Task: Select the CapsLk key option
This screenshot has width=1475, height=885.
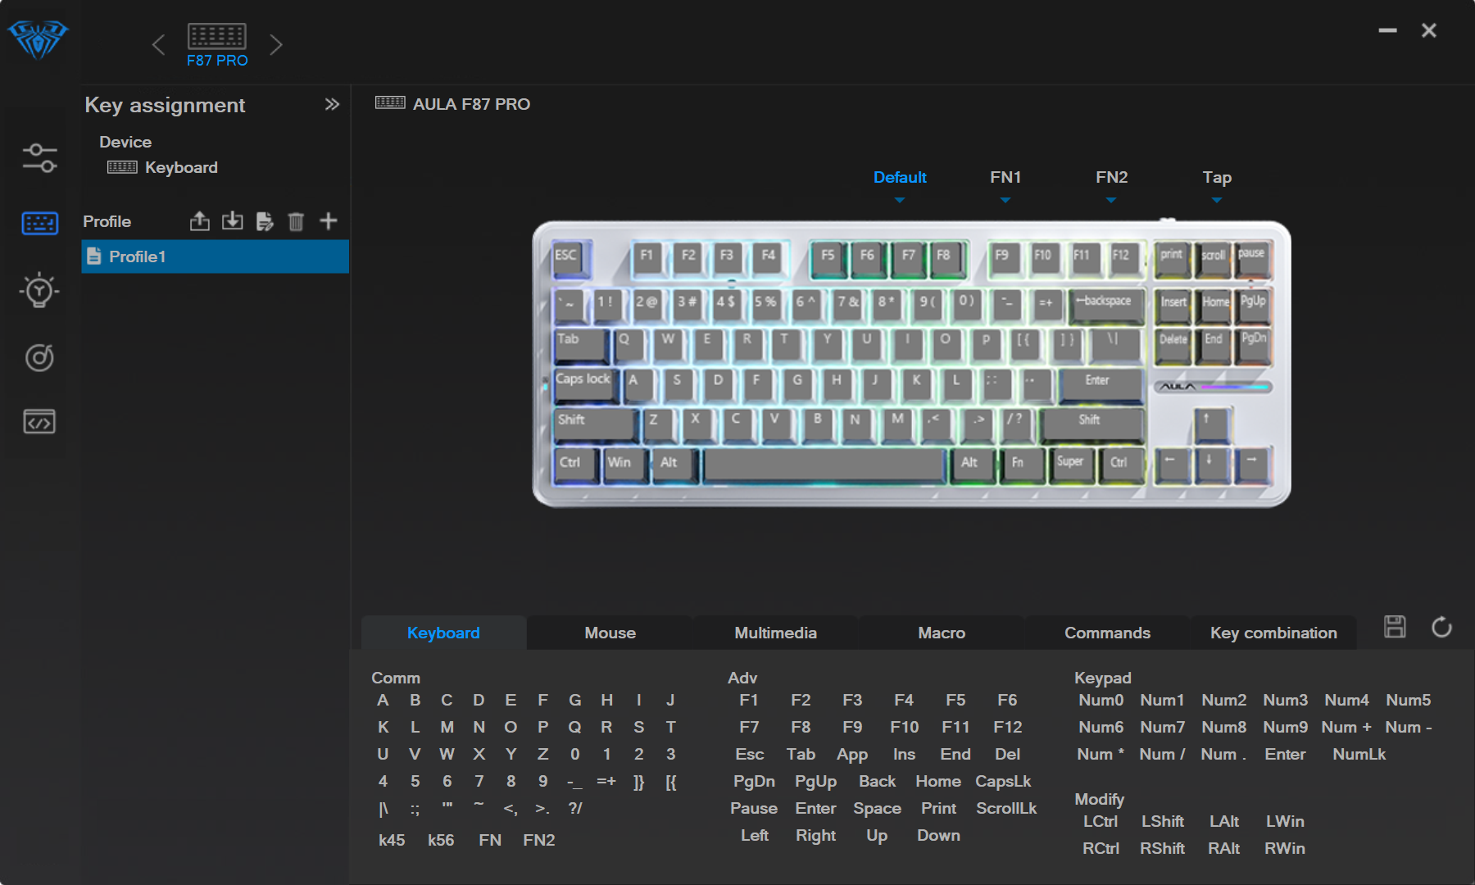Action: coord(1003,782)
